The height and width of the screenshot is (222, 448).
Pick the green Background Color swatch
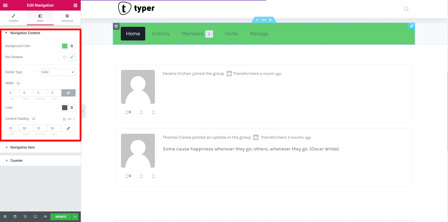tap(65, 46)
